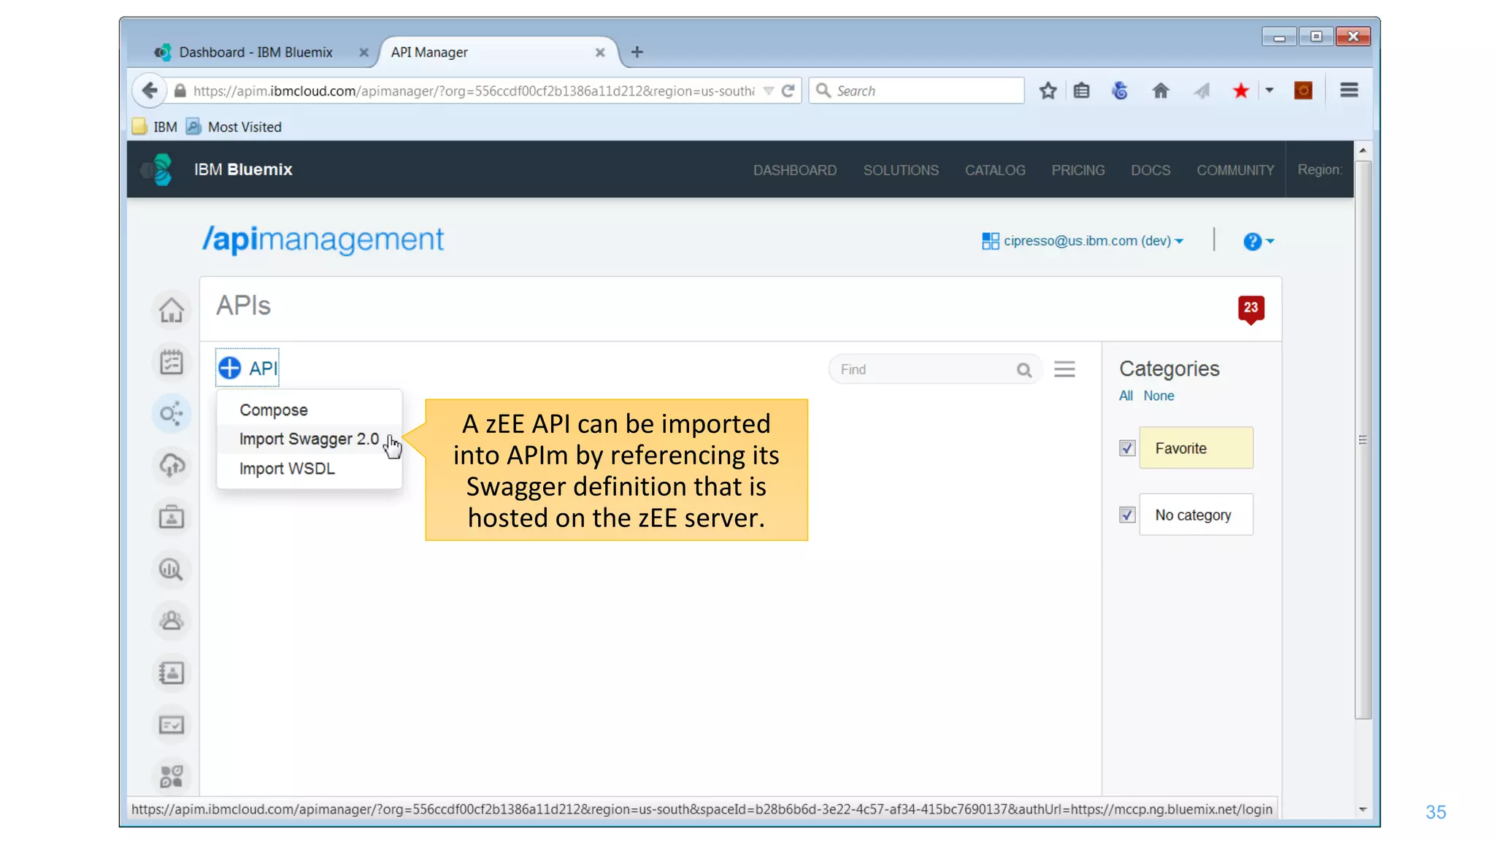Open the IBM bookmarks folder
Viewport: 1495px width, 841px height.
[155, 127]
